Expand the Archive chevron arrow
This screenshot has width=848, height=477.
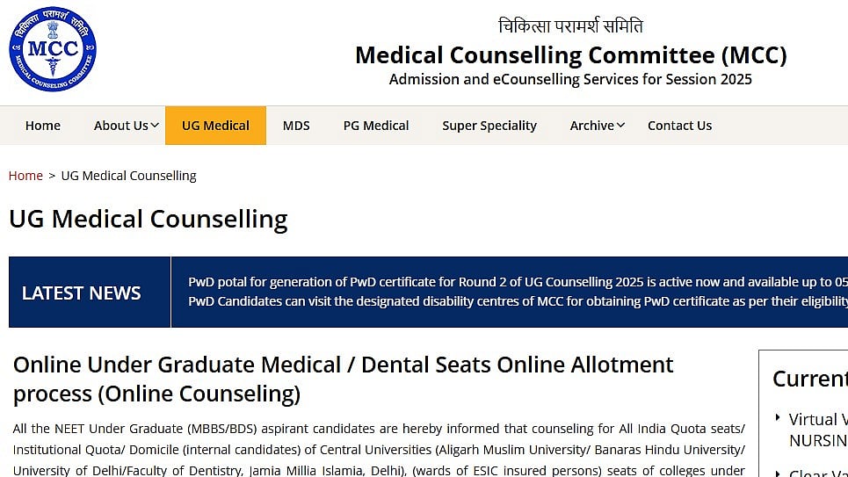pos(621,126)
